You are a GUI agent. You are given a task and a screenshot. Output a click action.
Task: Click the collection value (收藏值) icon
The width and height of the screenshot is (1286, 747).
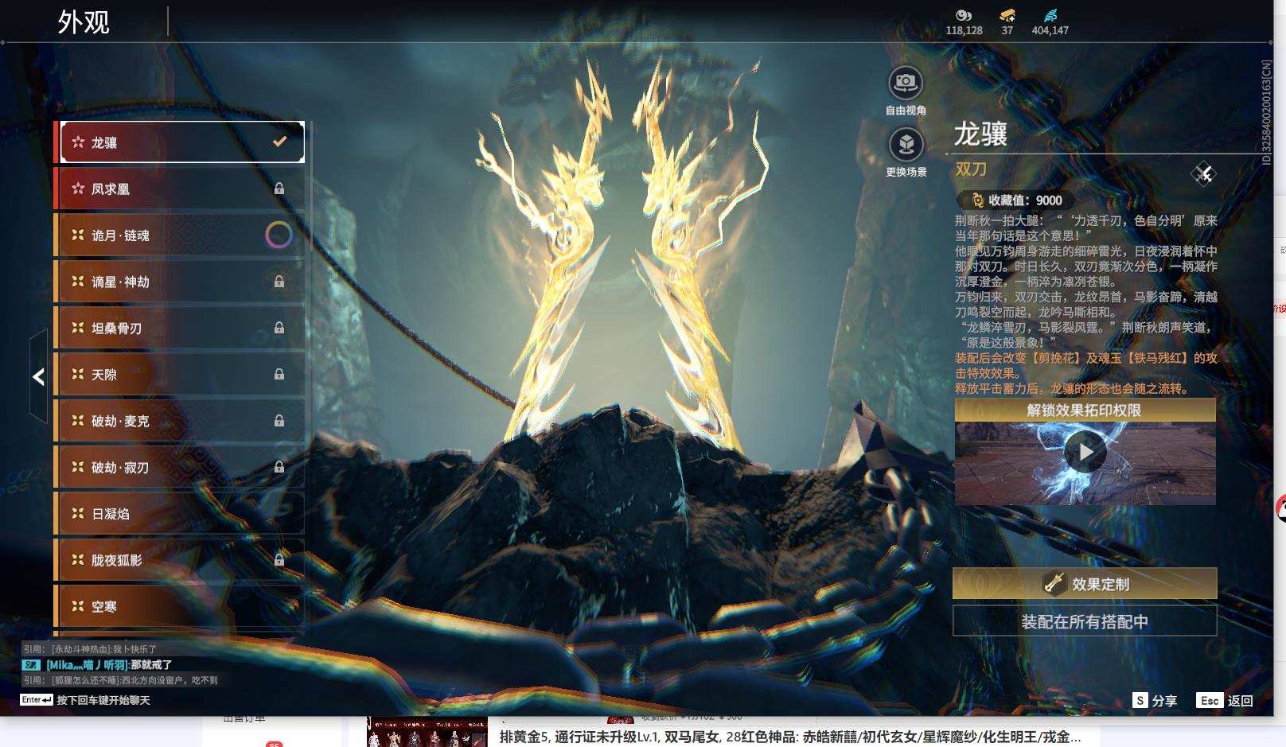point(977,200)
